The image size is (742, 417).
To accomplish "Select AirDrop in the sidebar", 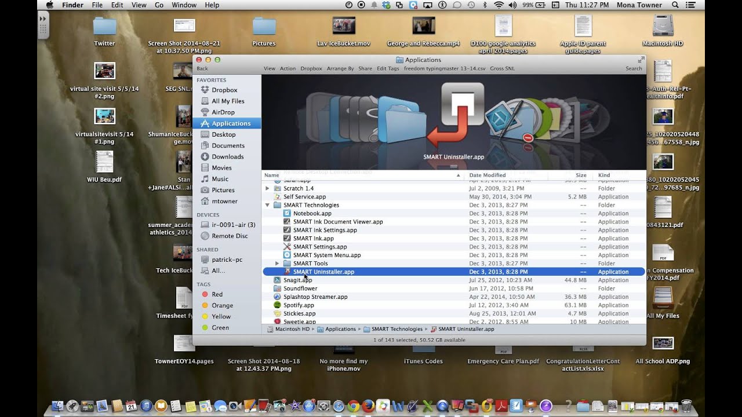I will (x=223, y=112).
